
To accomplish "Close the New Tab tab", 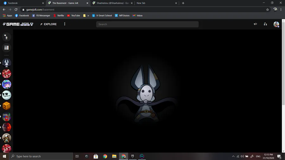I will 176,3.
